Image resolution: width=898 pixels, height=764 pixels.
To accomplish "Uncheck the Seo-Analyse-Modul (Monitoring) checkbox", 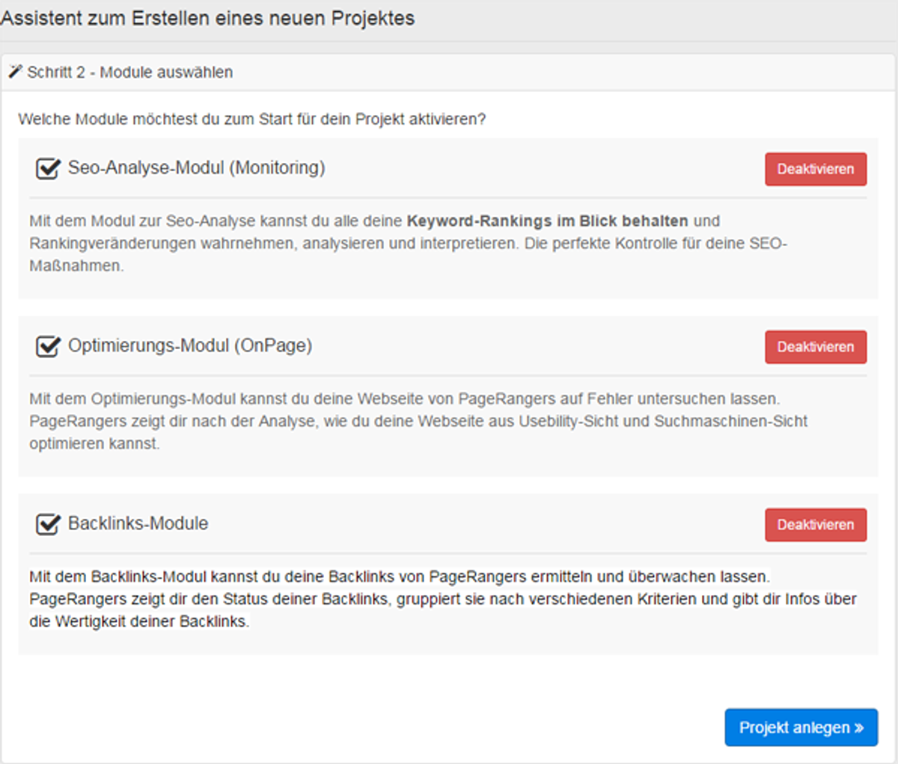I will point(48,168).
